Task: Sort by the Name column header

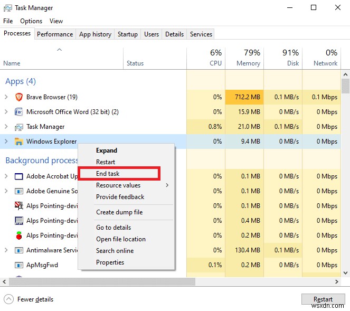Action: point(61,58)
